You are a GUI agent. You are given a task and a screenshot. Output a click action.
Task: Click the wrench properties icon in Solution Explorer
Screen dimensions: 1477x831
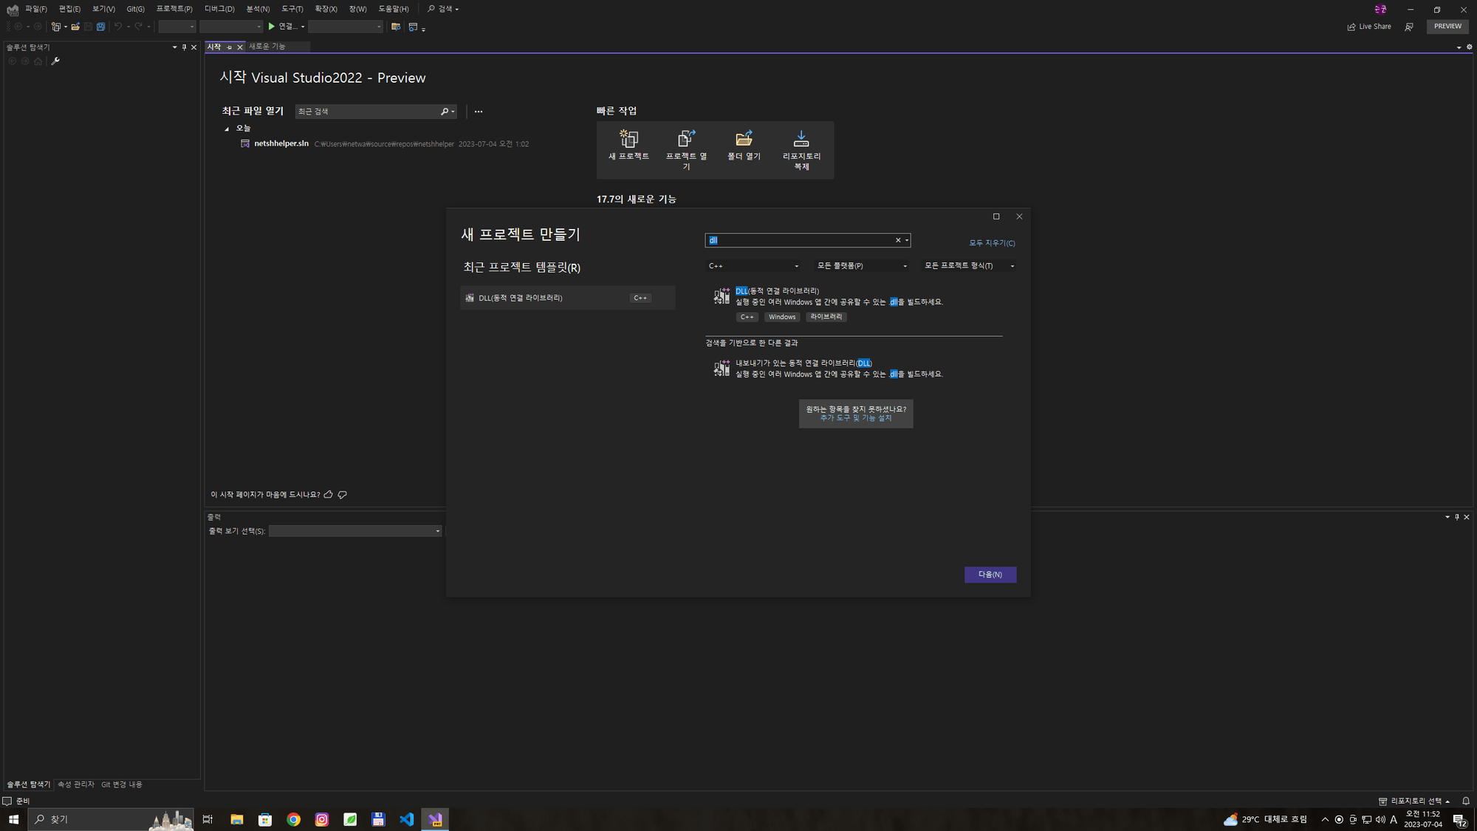[x=55, y=61]
